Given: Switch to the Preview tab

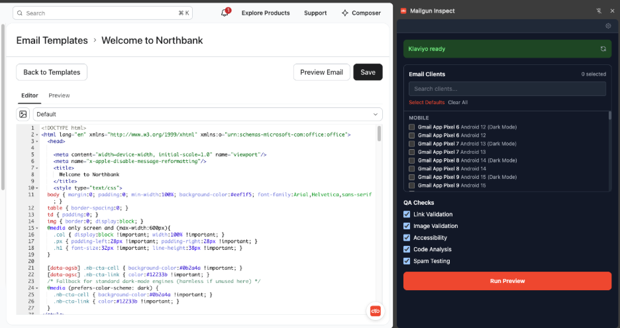Looking at the screenshot, I should pyautogui.click(x=59, y=95).
